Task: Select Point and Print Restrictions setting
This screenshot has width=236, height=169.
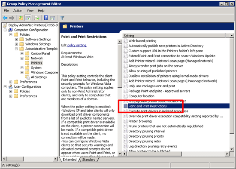Action: tap(176, 106)
